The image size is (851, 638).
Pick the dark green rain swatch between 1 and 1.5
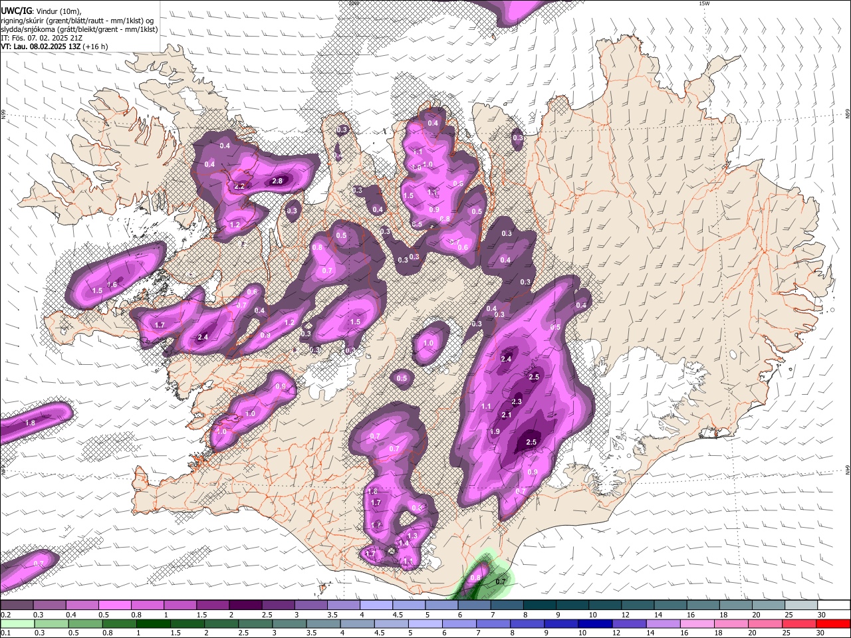pos(154,623)
